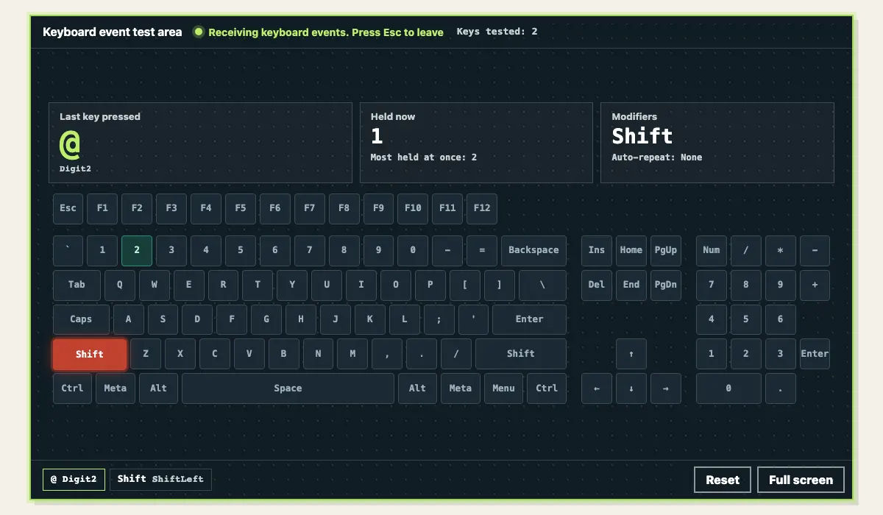Click the 'Keys tested: 2' counter

497,32
